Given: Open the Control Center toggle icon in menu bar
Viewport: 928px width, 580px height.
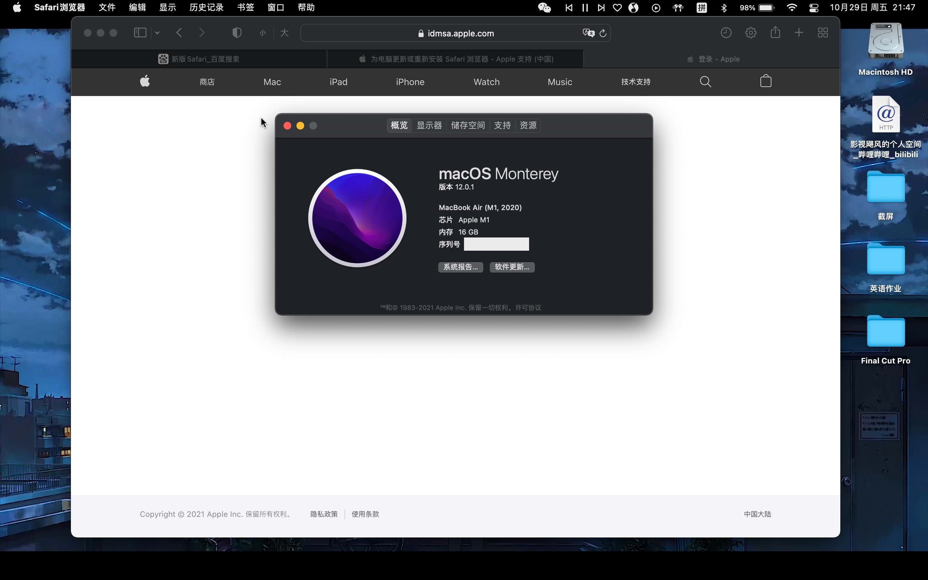Looking at the screenshot, I should pos(814,8).
